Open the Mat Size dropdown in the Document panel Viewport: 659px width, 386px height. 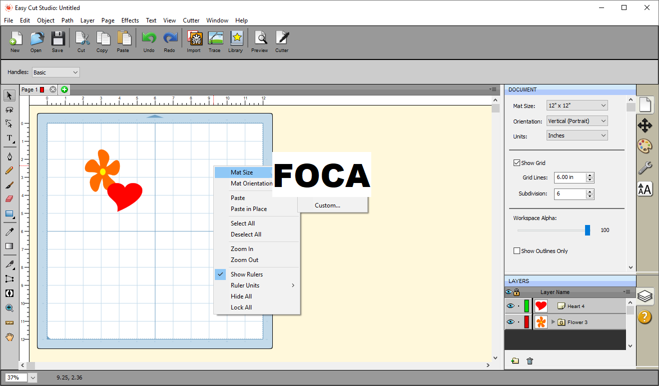click(578, 105)
